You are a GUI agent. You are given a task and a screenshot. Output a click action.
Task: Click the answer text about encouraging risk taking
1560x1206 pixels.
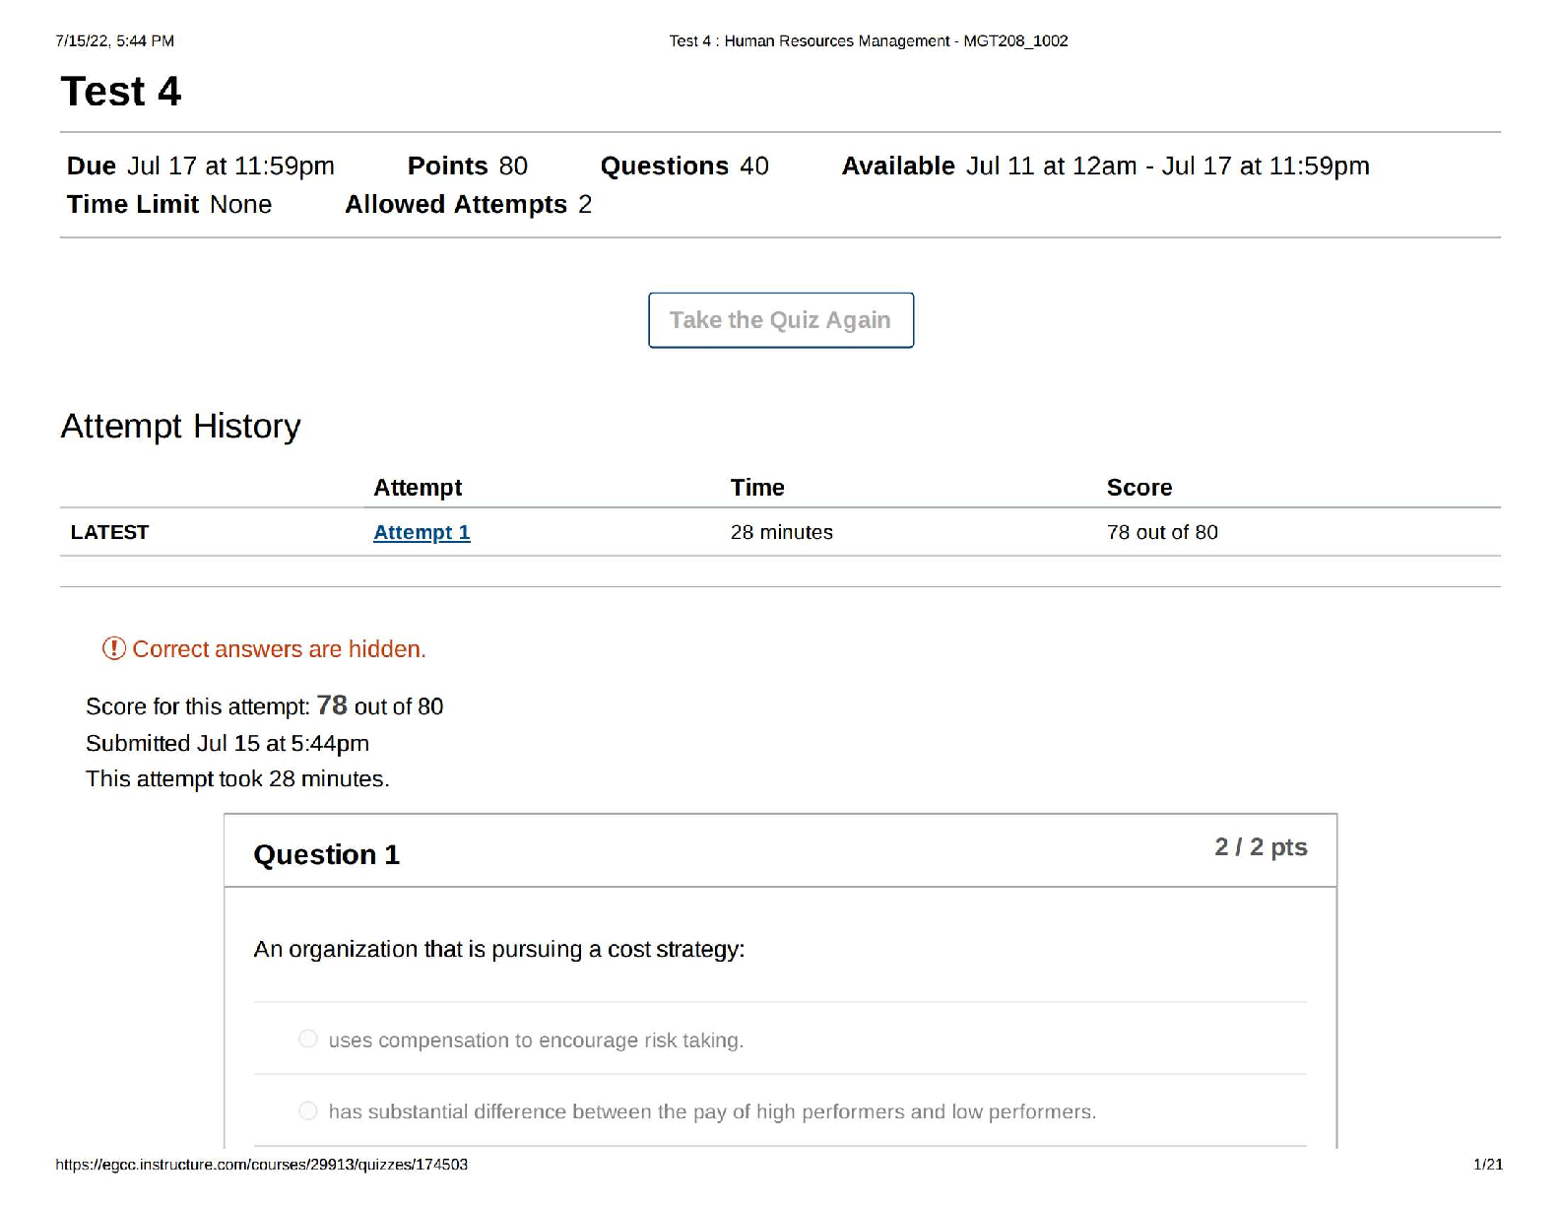click(536, 1040)
